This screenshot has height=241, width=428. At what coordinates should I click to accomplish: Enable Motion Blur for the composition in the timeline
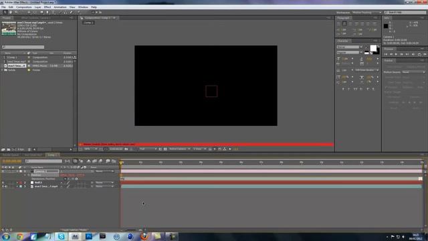101,161
